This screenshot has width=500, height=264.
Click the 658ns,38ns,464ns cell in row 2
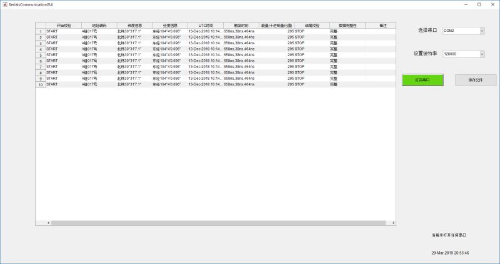click(x=241, y=37)
